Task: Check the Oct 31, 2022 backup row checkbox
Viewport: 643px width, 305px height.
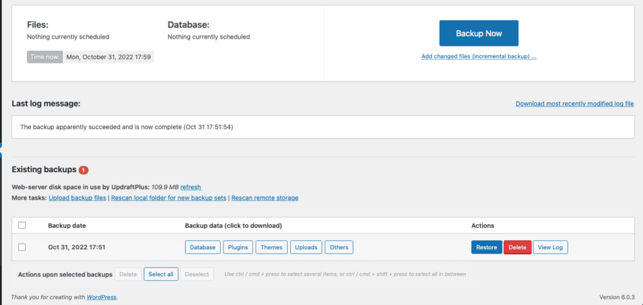Action: 22,247
